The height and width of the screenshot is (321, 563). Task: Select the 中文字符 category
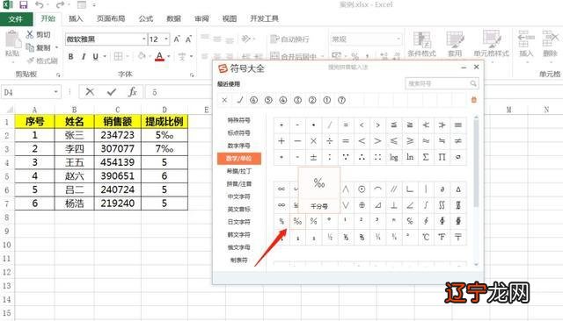point(238,196)
